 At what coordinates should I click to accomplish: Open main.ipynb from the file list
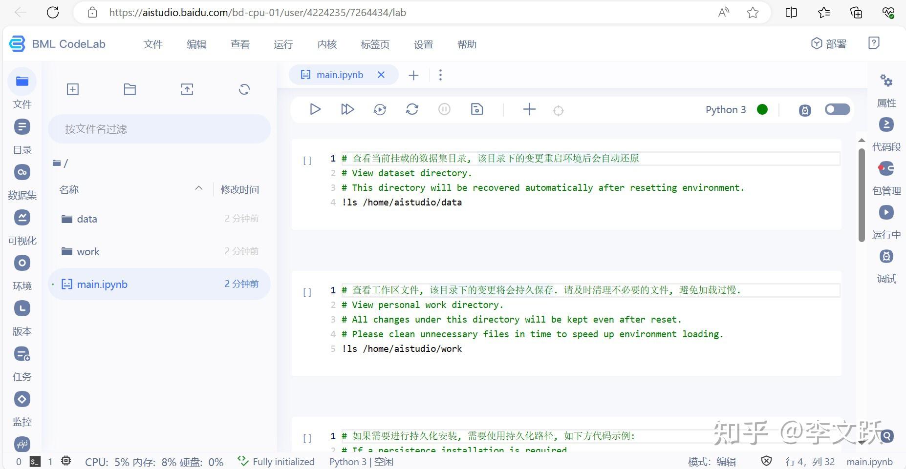[102, 284]
